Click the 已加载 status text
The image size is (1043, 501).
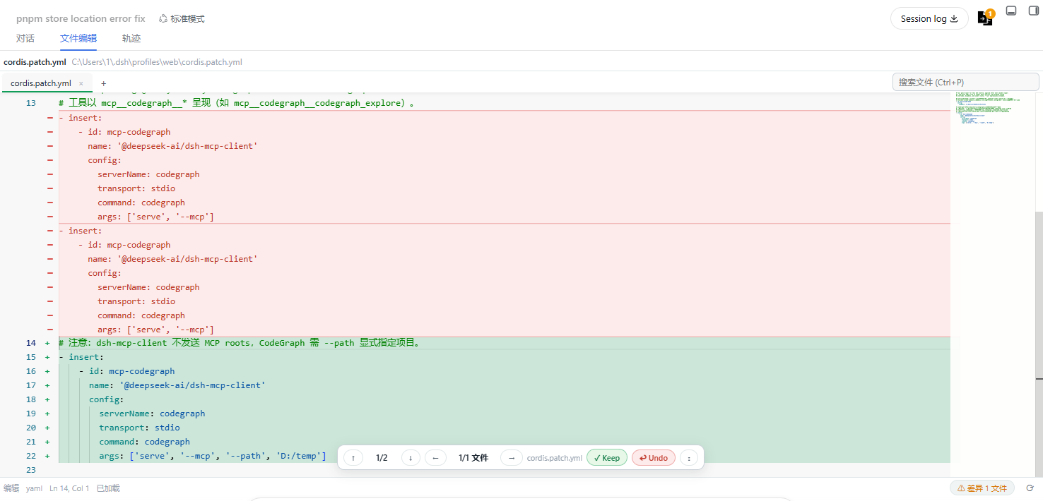coord(108,488)
